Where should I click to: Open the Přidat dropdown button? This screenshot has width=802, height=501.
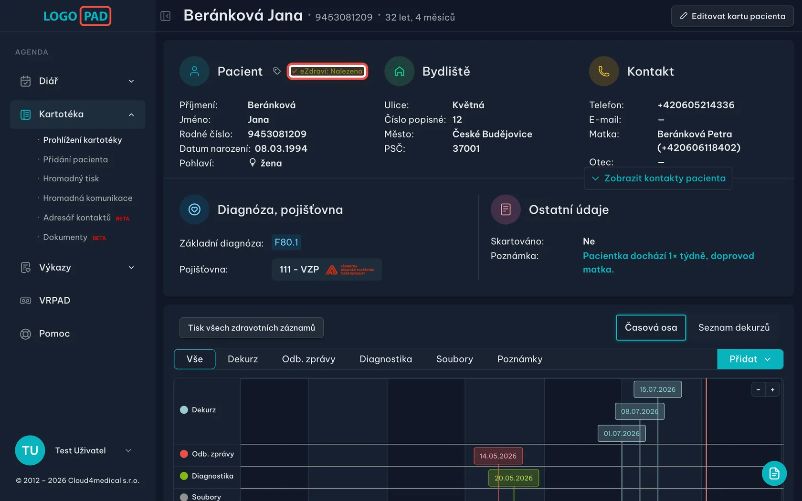click(750, 359)
